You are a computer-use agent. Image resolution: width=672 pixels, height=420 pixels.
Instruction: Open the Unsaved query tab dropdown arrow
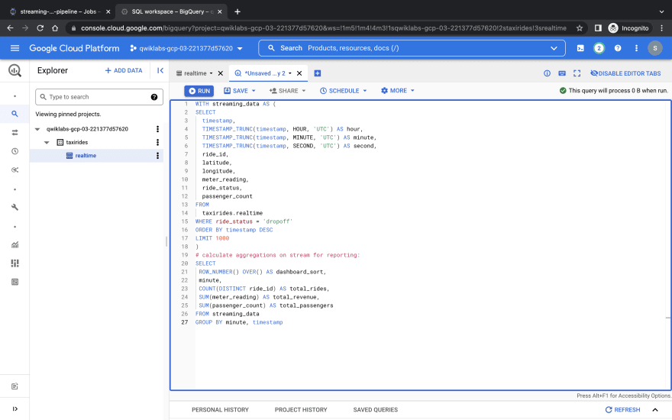[x=290, y=73]
